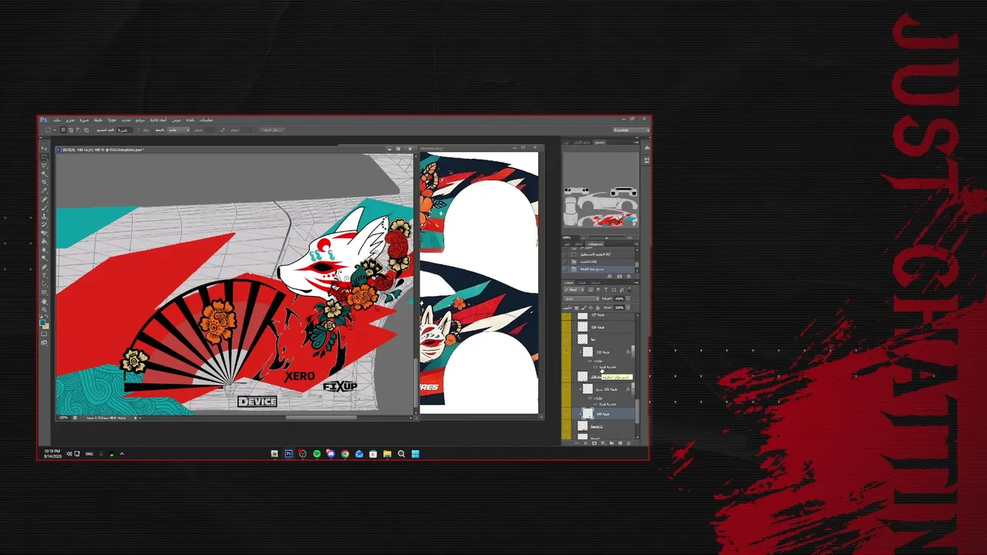
Task: Select the Magic Wand tool
Action: [44, 173]
